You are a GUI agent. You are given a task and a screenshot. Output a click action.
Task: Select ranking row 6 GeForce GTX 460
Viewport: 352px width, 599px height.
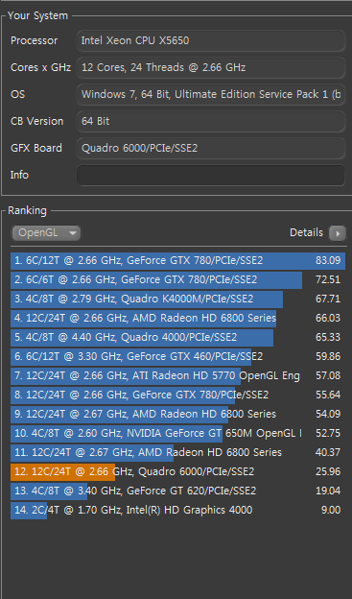click(177, 356)
